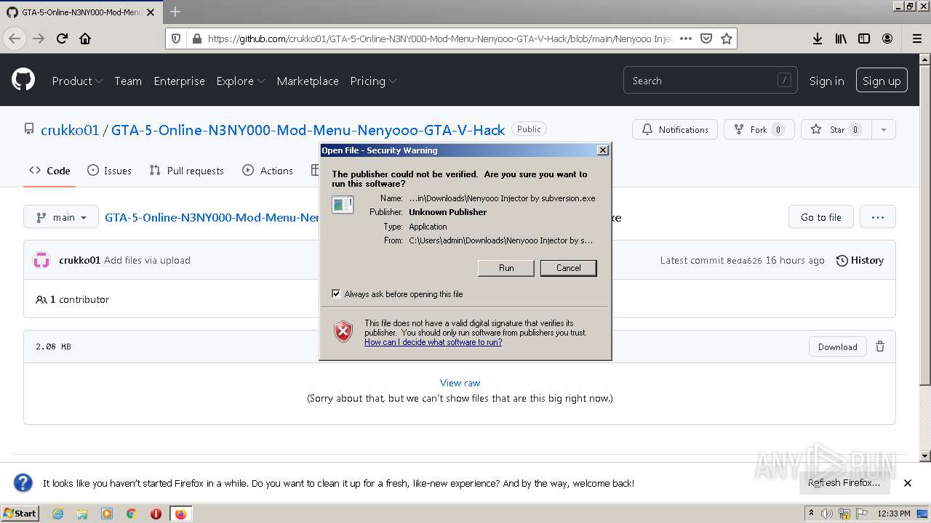Open the main branch selector
Screen dimensions: 931x523
coord(61,217)
